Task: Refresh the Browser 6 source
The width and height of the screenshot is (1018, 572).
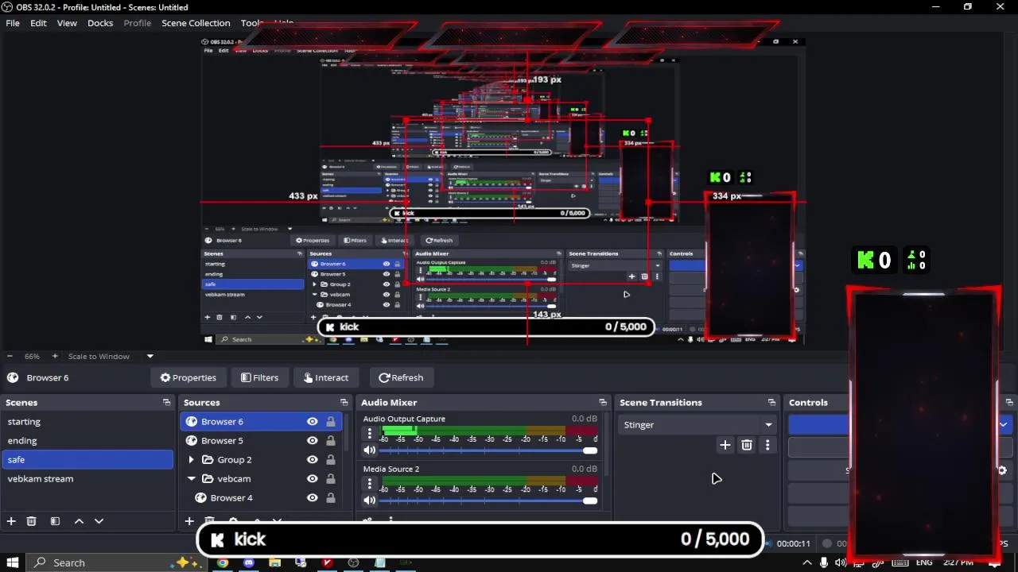Action: [x=402, y=377]
